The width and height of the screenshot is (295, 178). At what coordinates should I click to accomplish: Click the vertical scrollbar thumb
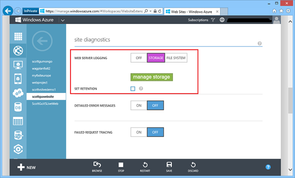tap(290, 100)
